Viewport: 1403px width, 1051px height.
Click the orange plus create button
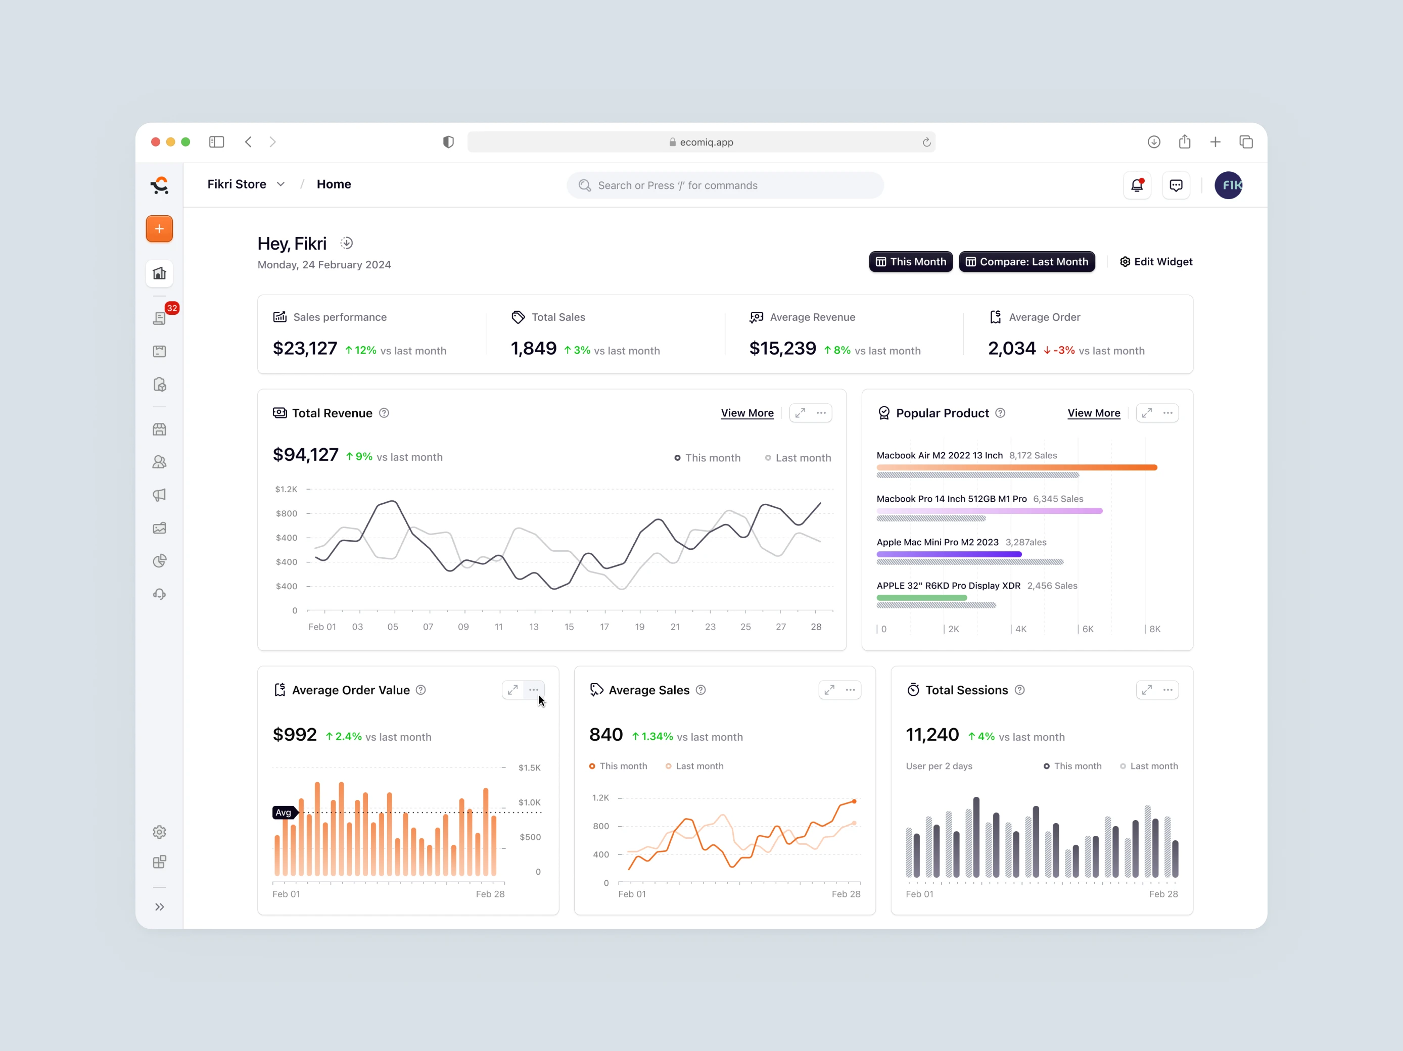(x=159, y=228)
